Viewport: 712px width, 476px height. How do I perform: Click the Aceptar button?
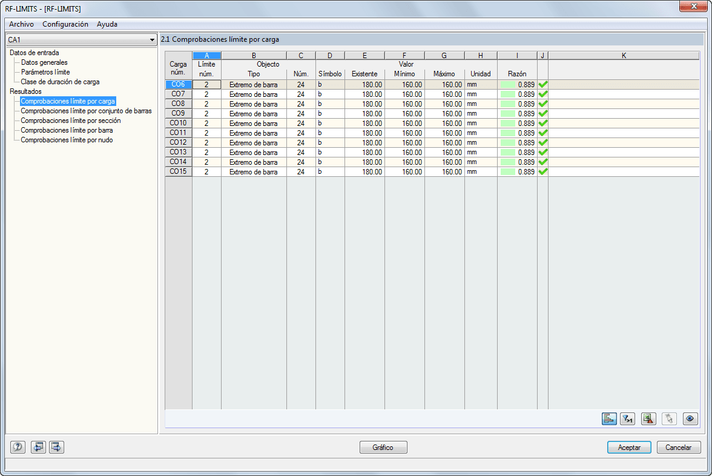pyautogui.click(x=630, y=448)
